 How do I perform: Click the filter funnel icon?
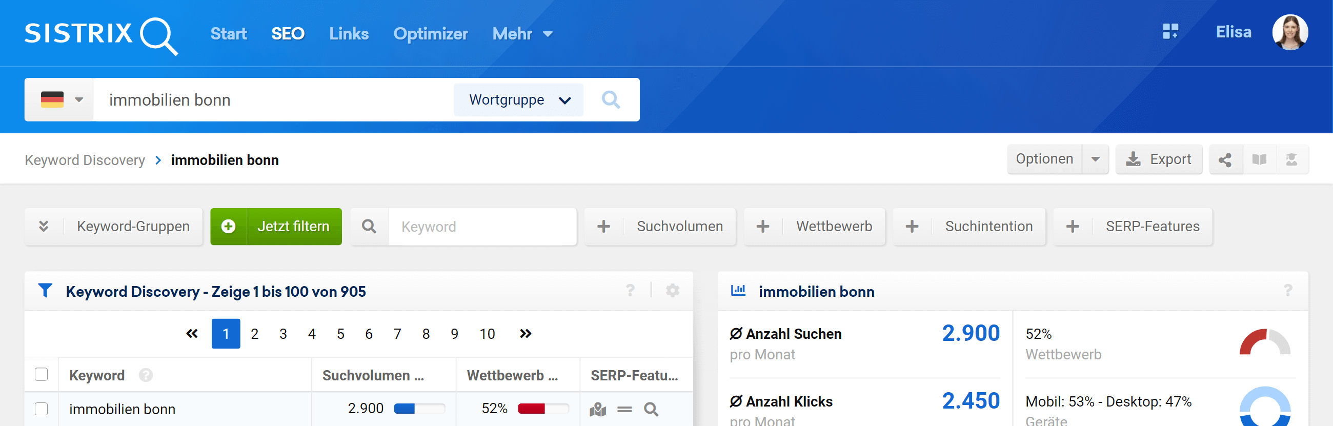coord(45,291)
